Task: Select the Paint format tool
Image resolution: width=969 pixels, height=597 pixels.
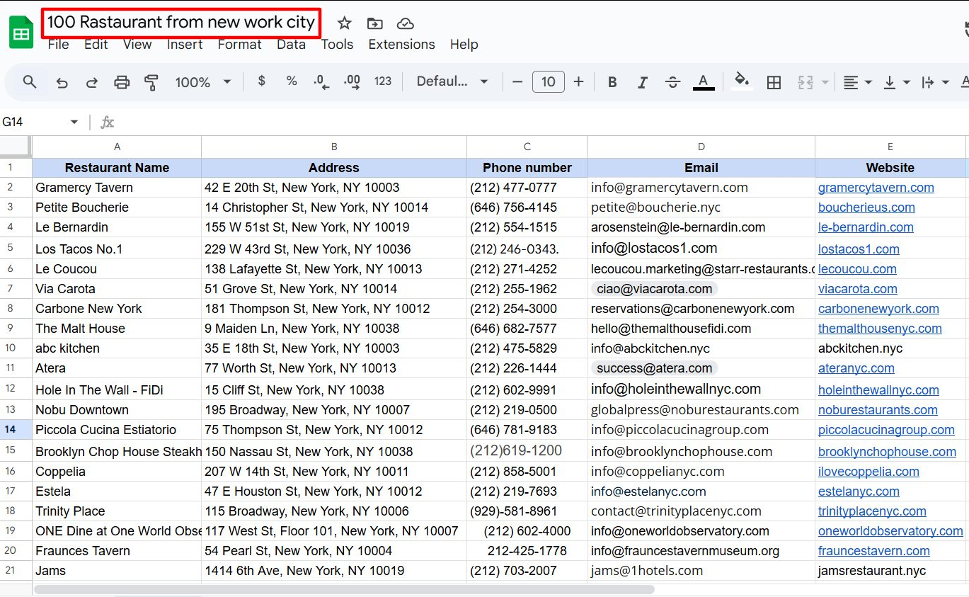Action: coord(151,81)
